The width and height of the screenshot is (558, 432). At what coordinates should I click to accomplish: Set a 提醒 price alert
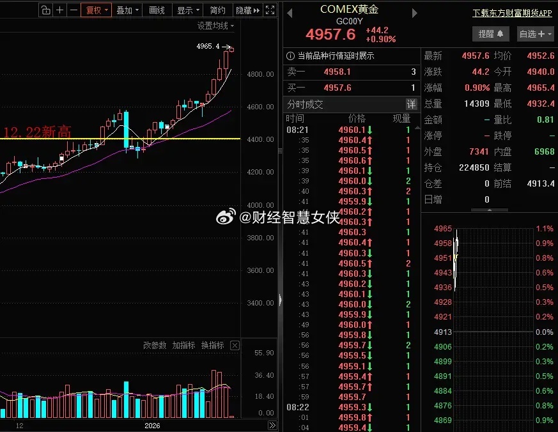(x=491, y=34)
